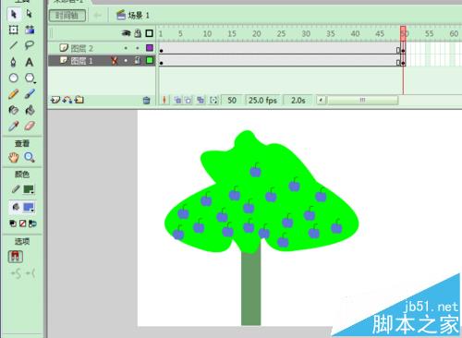The height and width of the screenshot is (338, 462).
Task: Select the 图层 2 layer
Action: click(82, 48)
